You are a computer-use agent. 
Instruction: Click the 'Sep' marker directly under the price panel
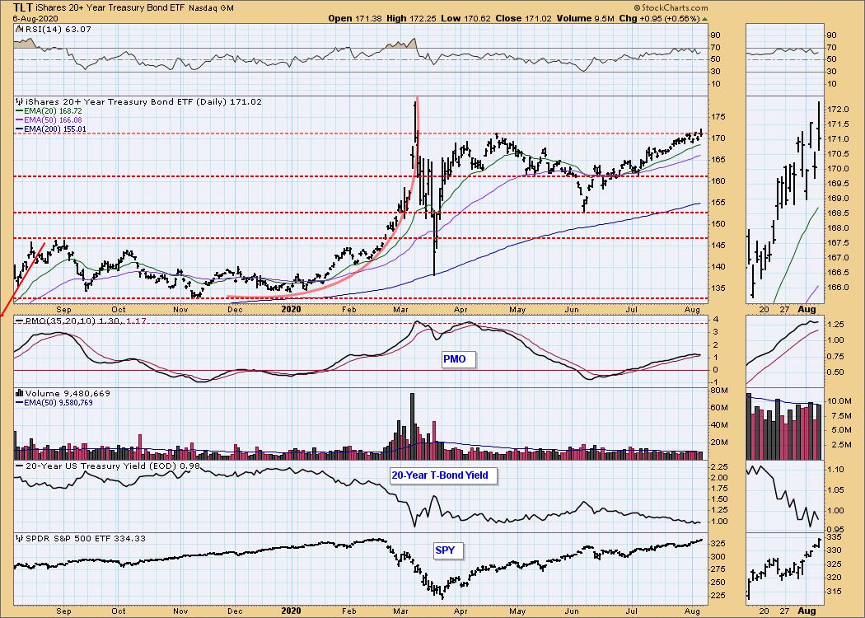pyautogui.click(x=64, y=310)
